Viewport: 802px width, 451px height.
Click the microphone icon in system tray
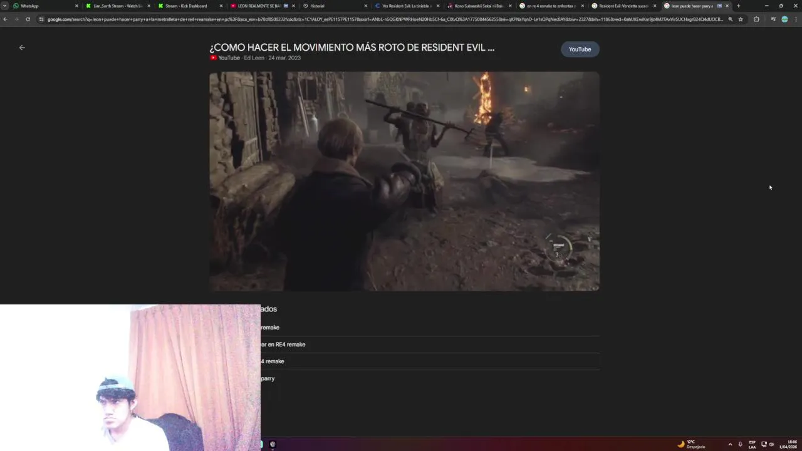coord(740,444)
